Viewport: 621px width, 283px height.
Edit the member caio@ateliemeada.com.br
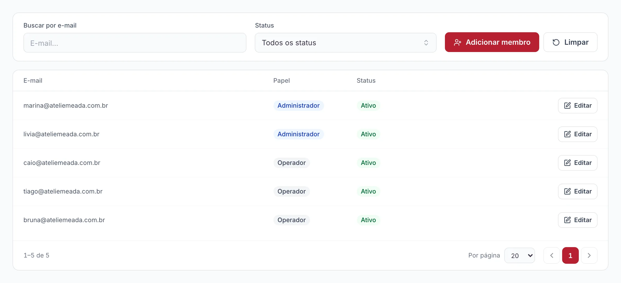(577, 163)
